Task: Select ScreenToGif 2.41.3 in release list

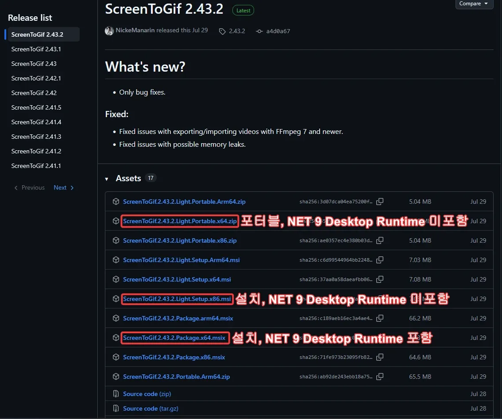Action: (x=36, y=137)
